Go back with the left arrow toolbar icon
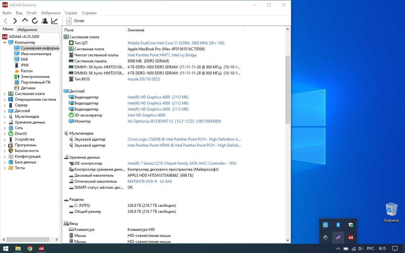Image resolution: width=405 pixels, height=253 pixels. click(x=6, y=21)
